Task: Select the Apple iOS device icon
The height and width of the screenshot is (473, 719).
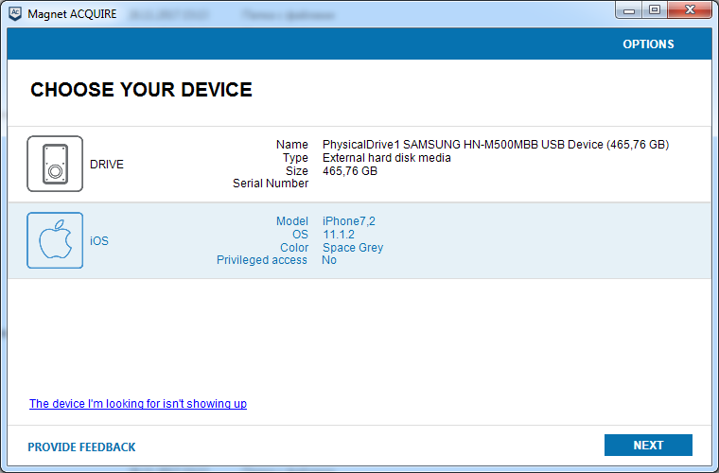Action: [x=55, y=240]
